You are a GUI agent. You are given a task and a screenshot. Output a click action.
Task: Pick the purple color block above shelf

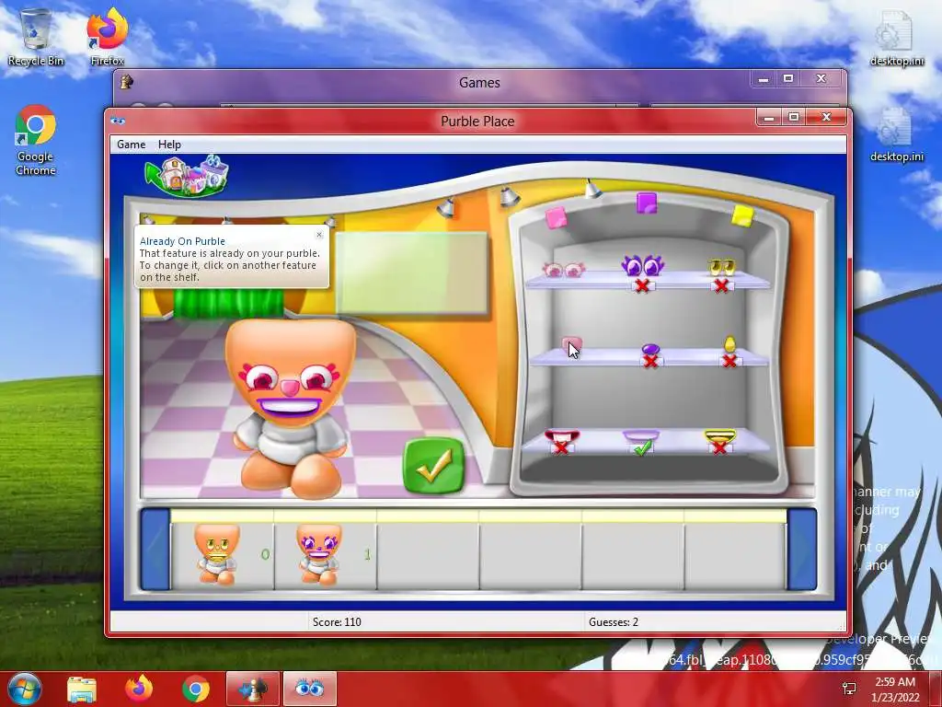tap(647, 203)
